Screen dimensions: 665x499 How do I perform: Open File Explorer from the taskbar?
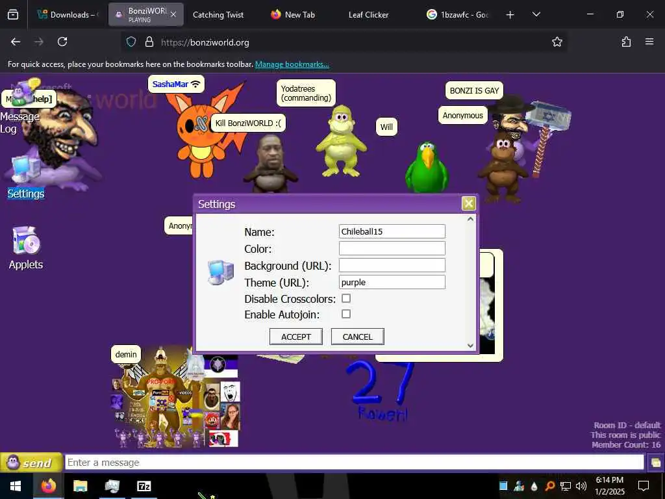click(x=80, y=486)
